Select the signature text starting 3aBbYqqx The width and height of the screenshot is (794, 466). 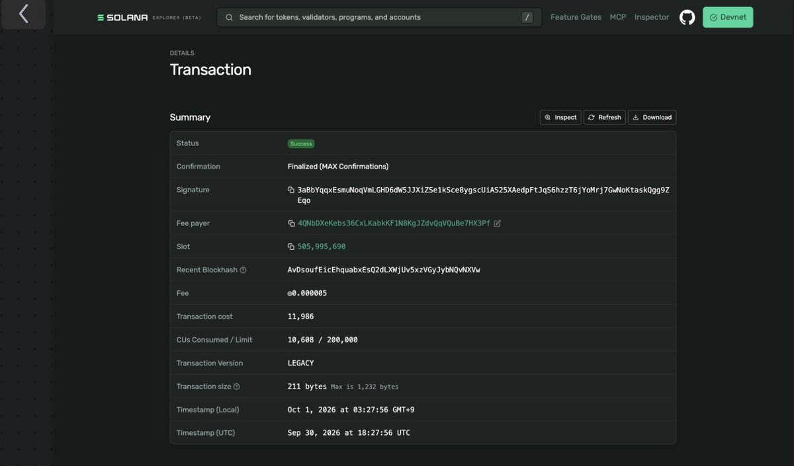tap(483, 195)
